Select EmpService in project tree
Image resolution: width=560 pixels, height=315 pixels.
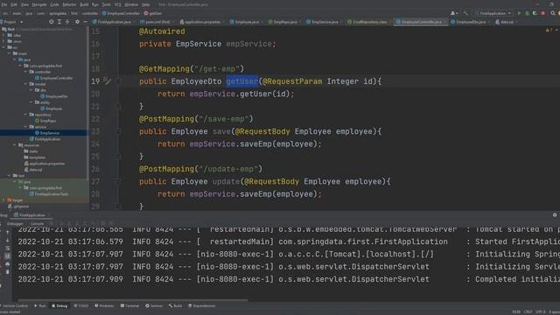[x=47, y=133]
